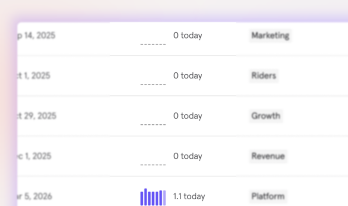Click the date in the Revenue row

[34, 156]
